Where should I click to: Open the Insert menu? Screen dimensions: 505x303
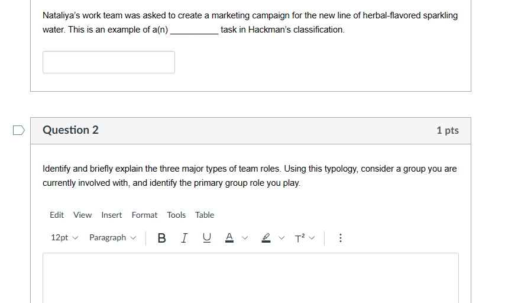pos(112,215)
